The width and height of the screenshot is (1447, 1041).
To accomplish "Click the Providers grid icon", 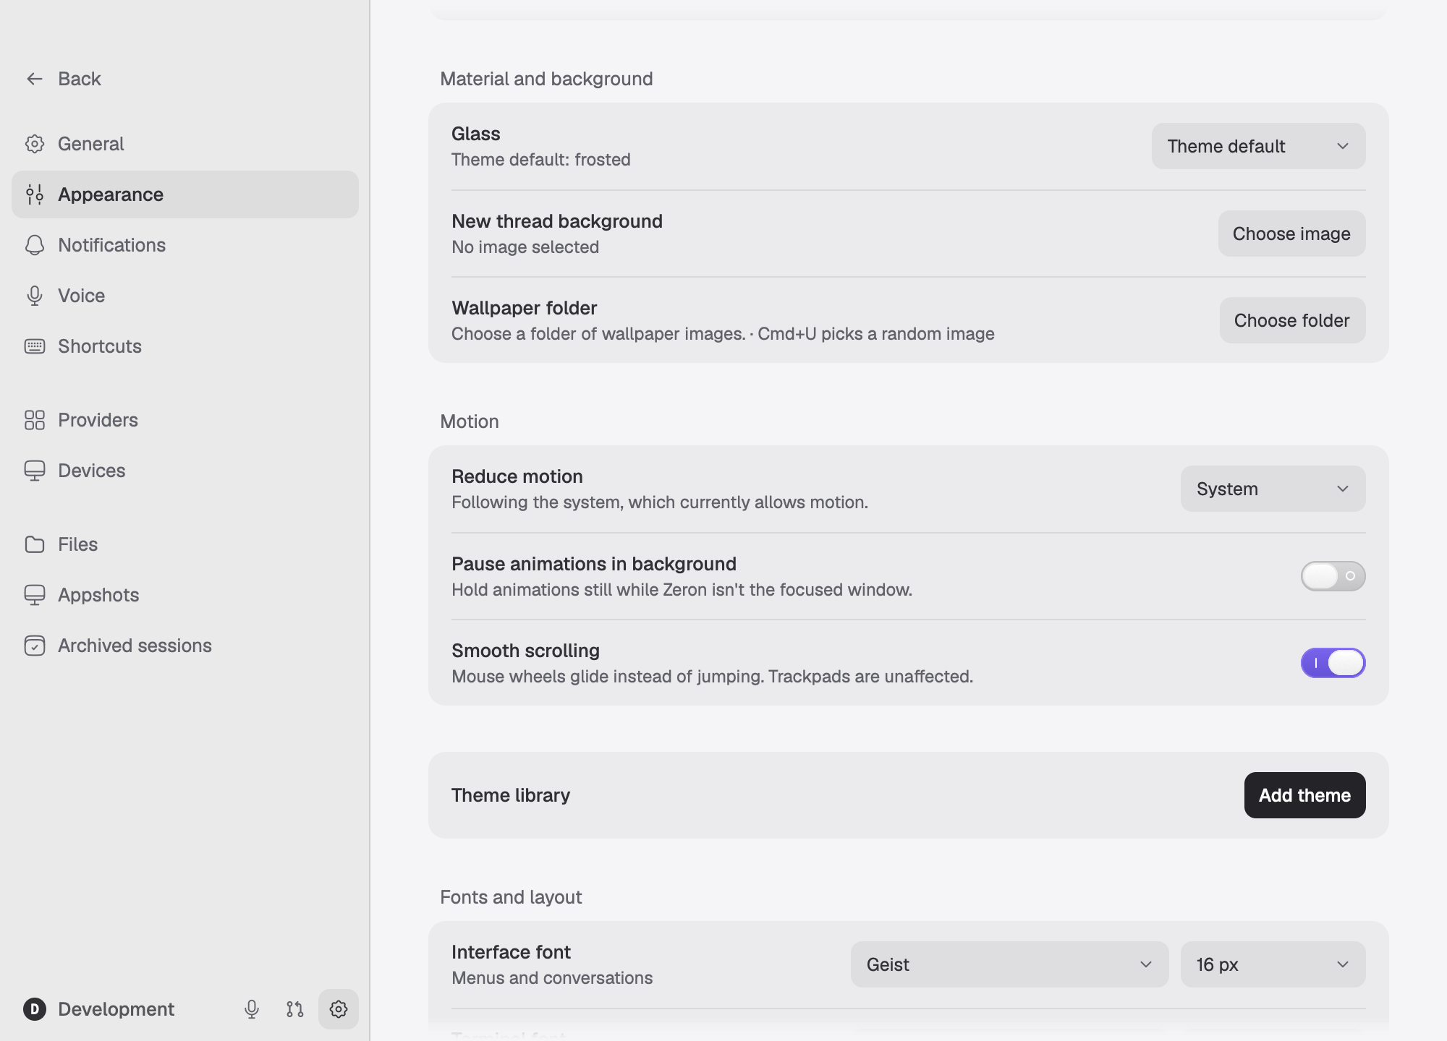I will pos(35,420).
